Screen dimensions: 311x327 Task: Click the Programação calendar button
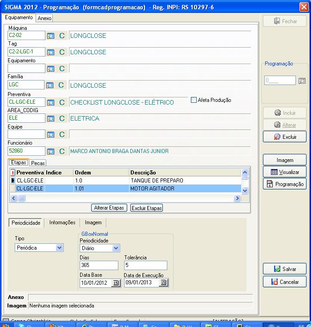285,184
